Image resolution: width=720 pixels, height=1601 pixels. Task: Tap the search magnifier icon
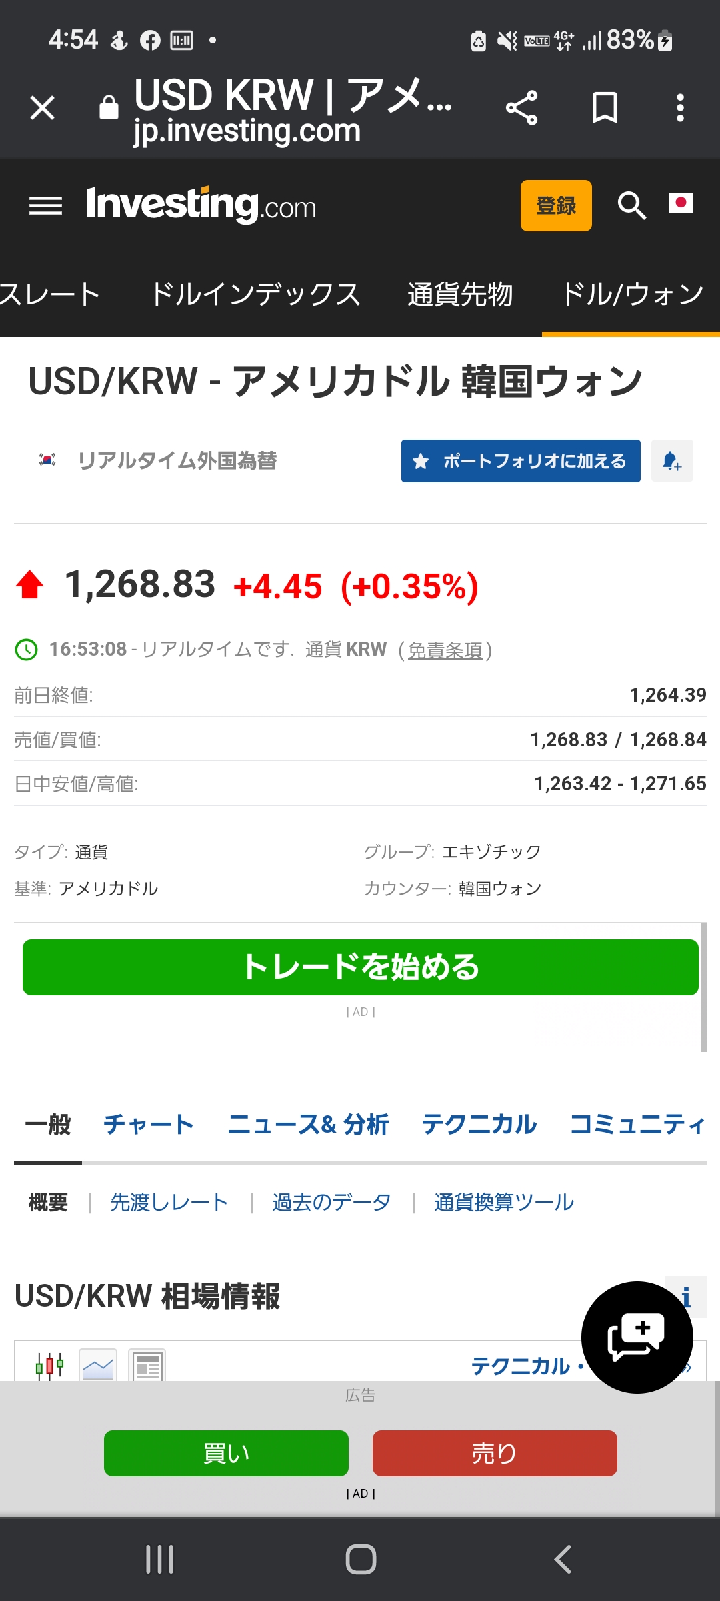pos(631,205)
